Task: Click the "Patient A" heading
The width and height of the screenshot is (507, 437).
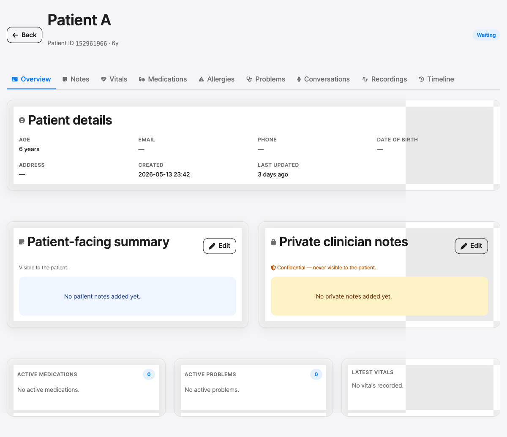Action: click(x=79, y=20)
